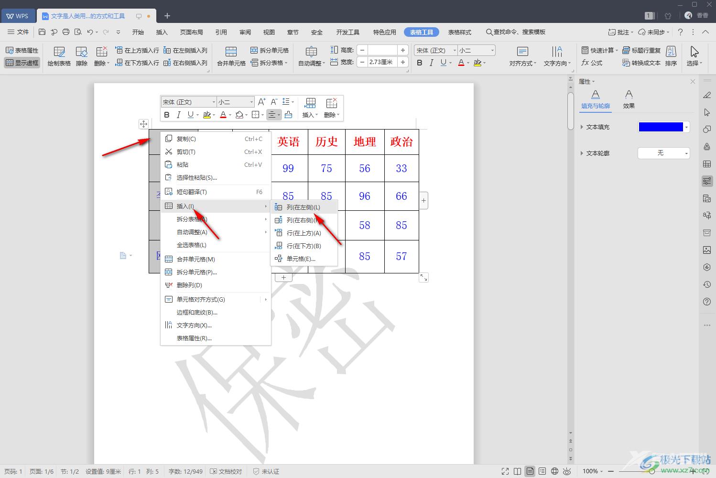Open text fill color dropdown in properties
716x478 pixels.
pos(687,127)
